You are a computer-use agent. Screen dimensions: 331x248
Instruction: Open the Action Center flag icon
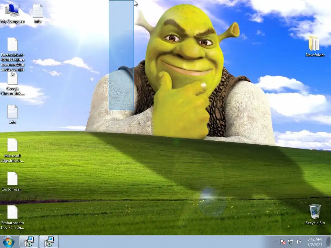[283, 242]
